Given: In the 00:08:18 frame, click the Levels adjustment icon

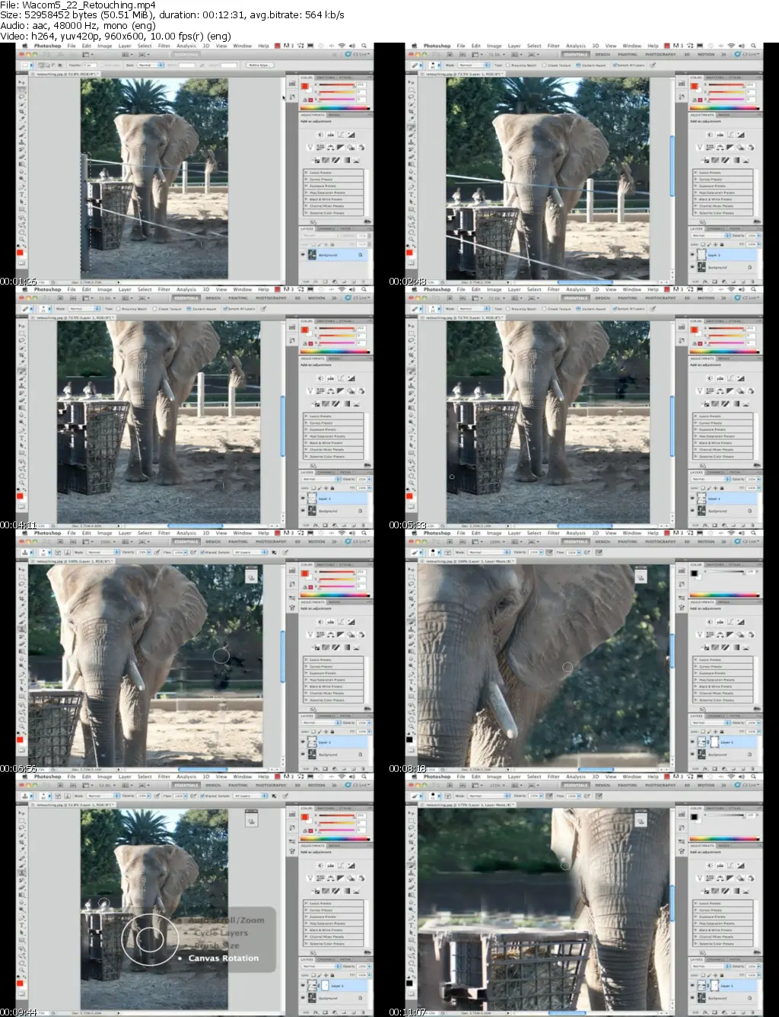Looking at the screenshot, I should click(720, 621).
